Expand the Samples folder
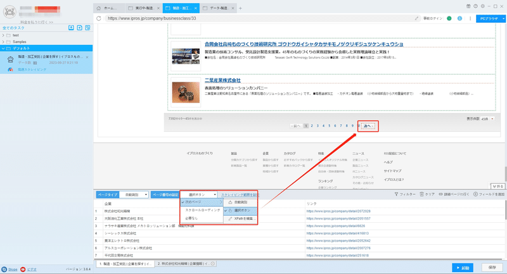 click(x=3, y=42)
